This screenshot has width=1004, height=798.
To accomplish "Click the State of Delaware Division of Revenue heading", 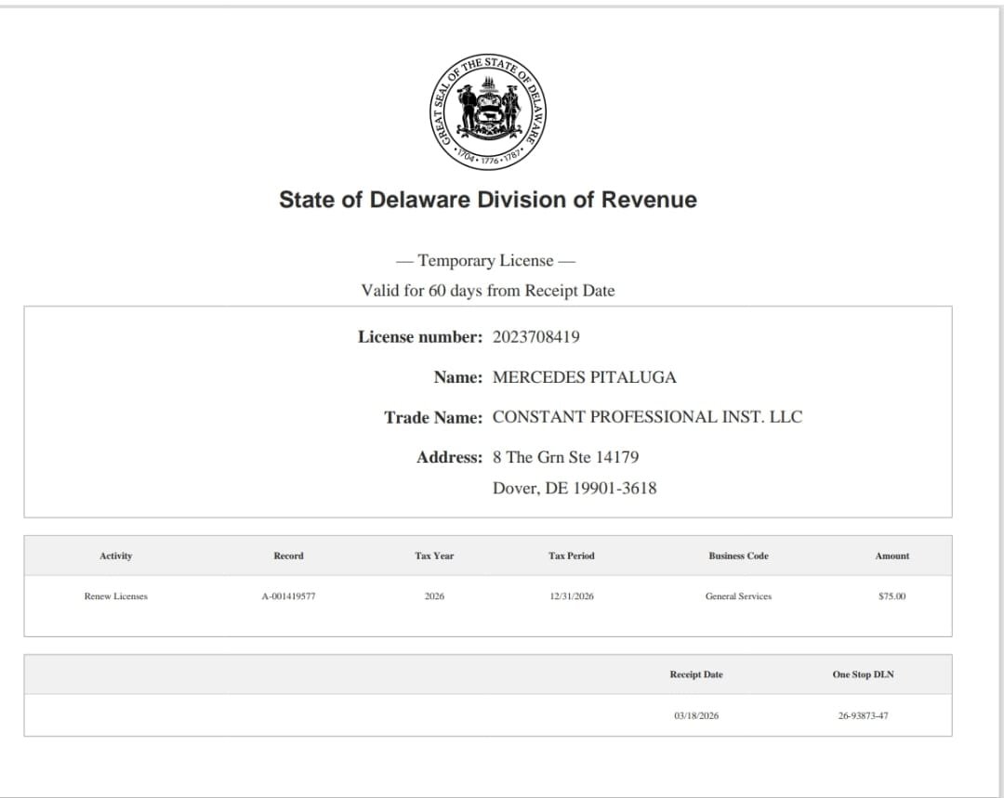I will pyautogui.click(x=488, y=200).
